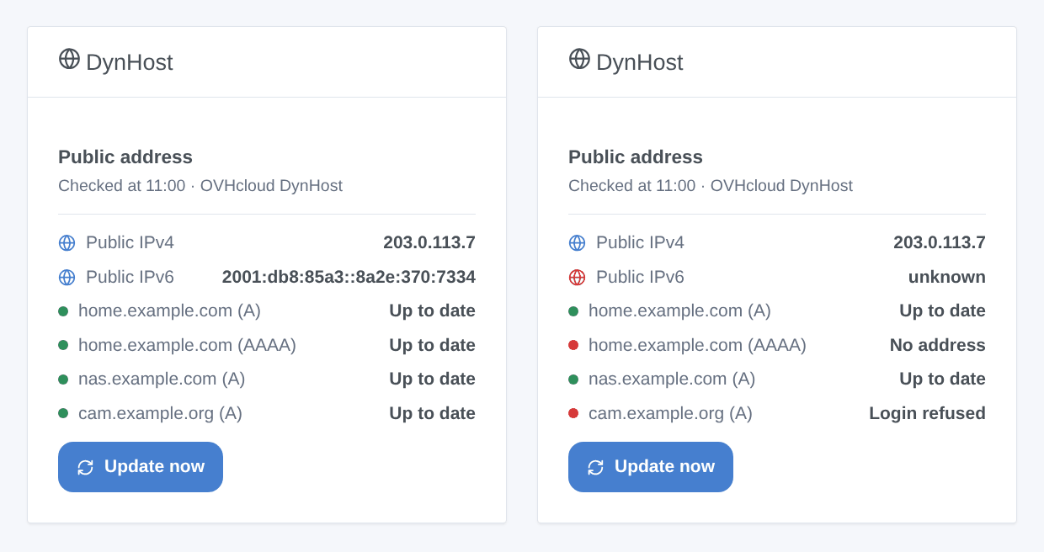This screenshot has width=1044, height=552.
Task: Click Up to date for nas.example.com (A) in left card
Action: tap(432, 379)
